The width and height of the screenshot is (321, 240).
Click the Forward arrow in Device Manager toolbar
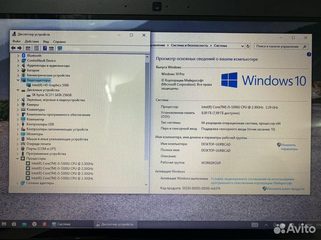coord(20,48)
